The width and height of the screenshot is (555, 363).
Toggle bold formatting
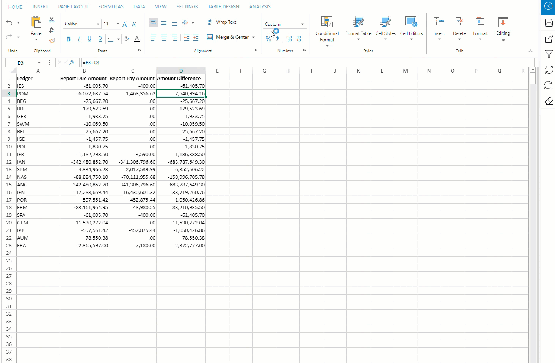(68, 39)
